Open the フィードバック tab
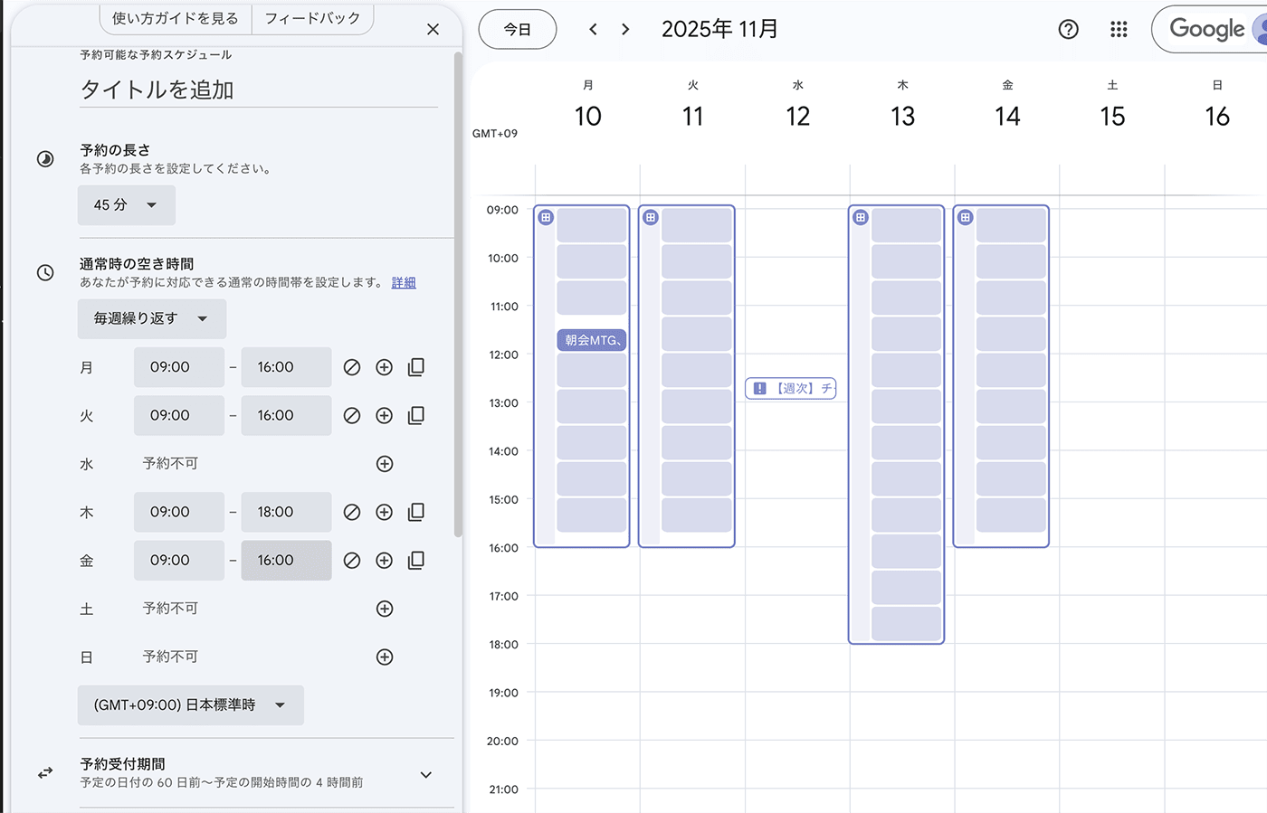The image size is (1267, 813). [x=312, y=18]
